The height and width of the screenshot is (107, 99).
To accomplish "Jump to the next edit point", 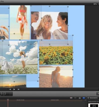I will (18, 89).
